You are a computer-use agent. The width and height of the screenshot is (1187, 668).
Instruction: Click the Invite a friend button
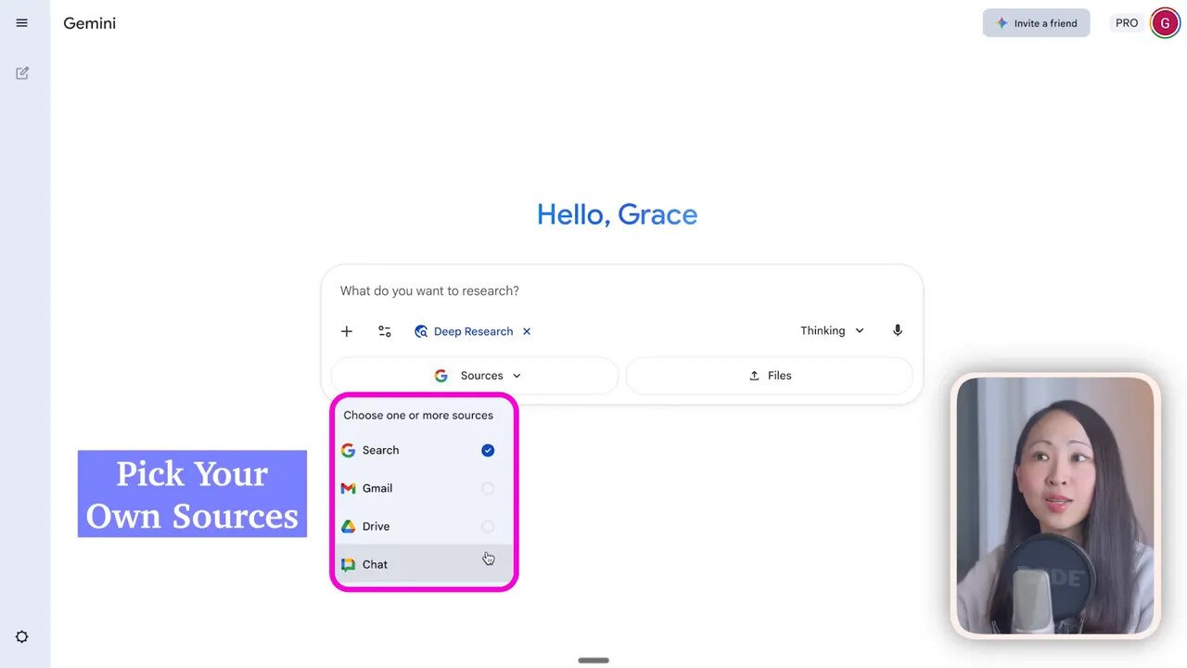point(1036,22)
